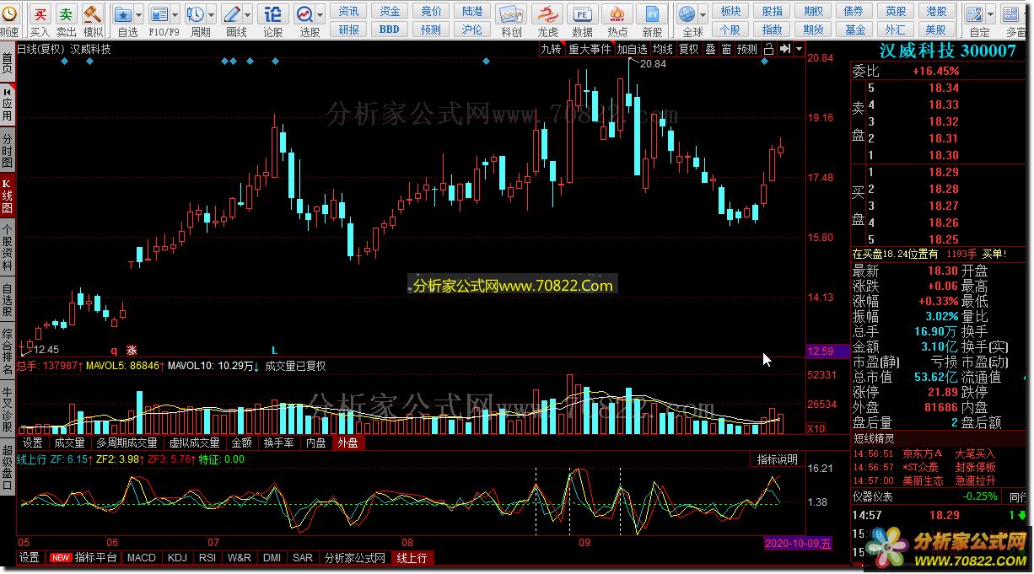Open the 指标说明 indicator description button

[x=777, y=459]
